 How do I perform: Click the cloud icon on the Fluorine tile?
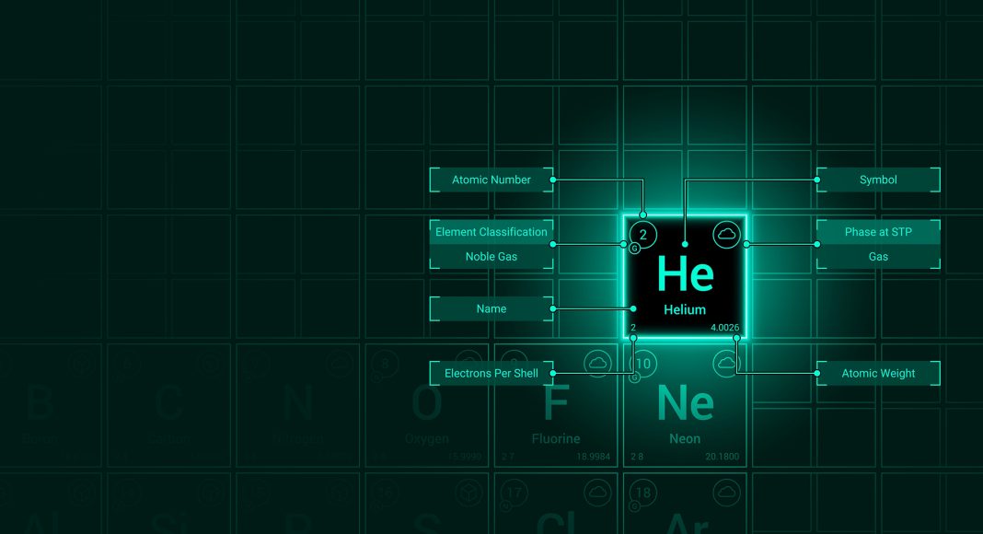tap(597, 364)
